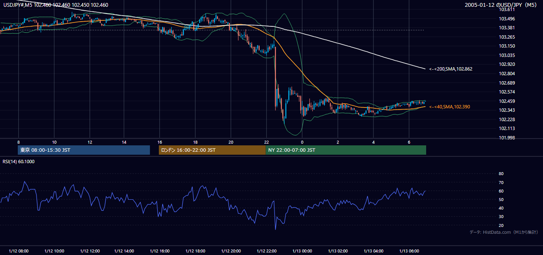
Task: Click RSI scale value 20
Action: 501,225
